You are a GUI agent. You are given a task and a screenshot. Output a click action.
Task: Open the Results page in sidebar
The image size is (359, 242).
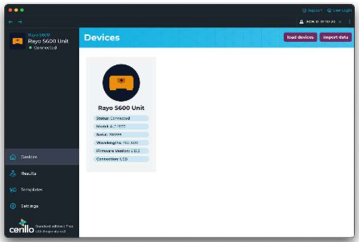(42, 173)
